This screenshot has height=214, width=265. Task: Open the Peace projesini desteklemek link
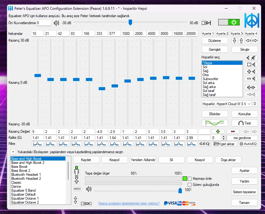(129, 203)
